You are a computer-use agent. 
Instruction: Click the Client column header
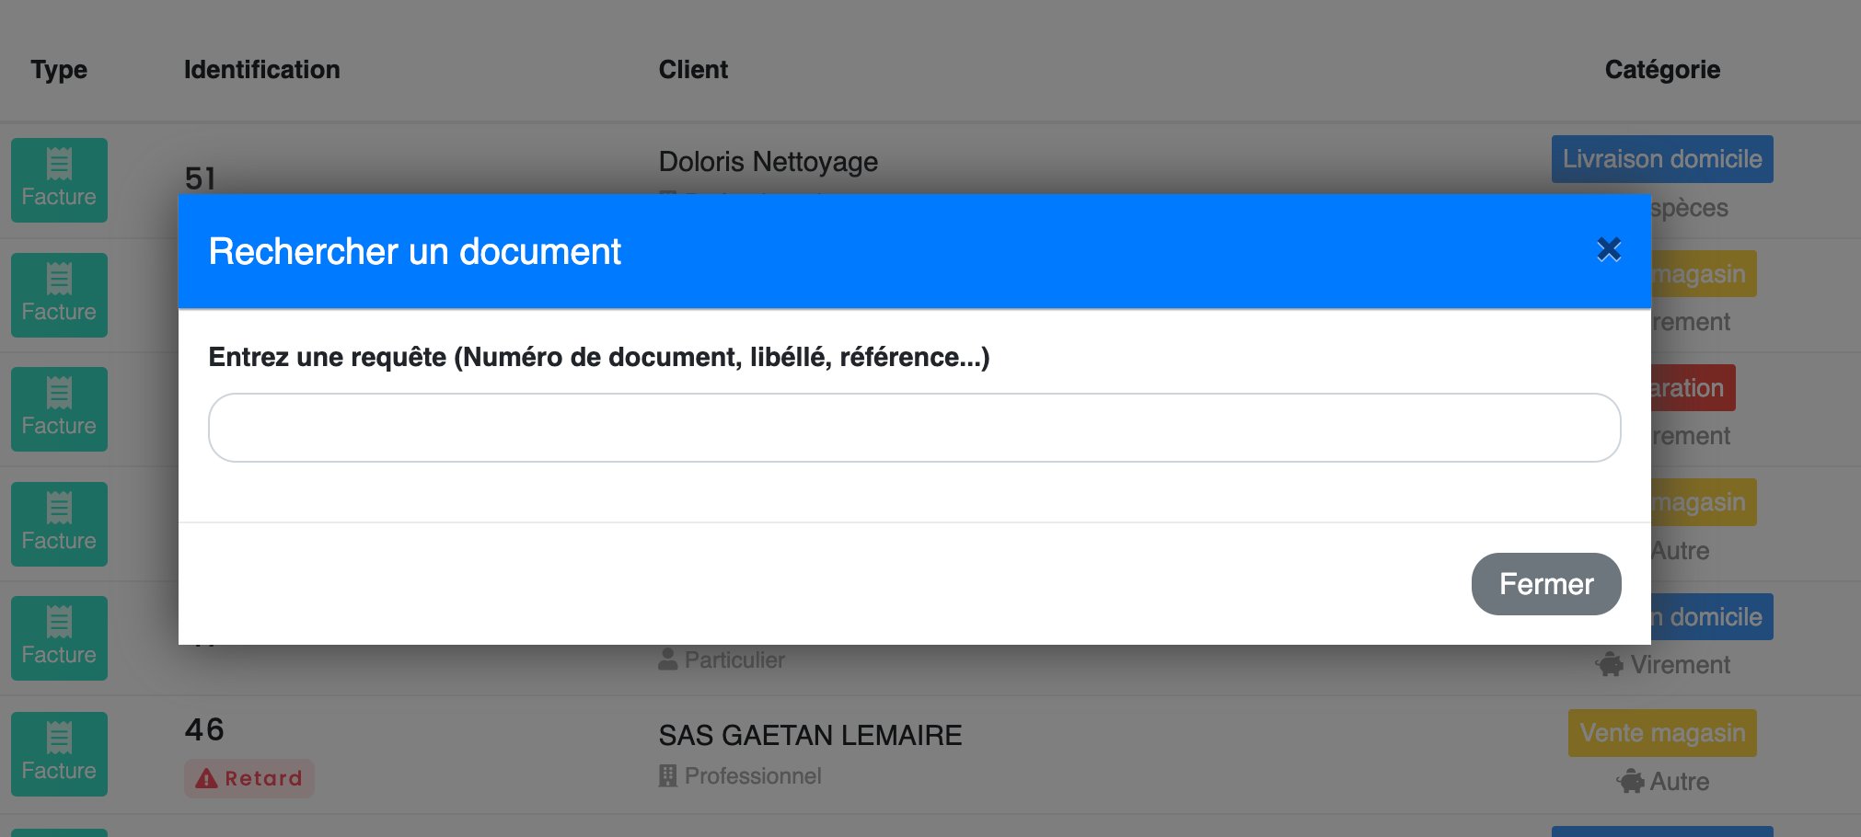[693, 70]
